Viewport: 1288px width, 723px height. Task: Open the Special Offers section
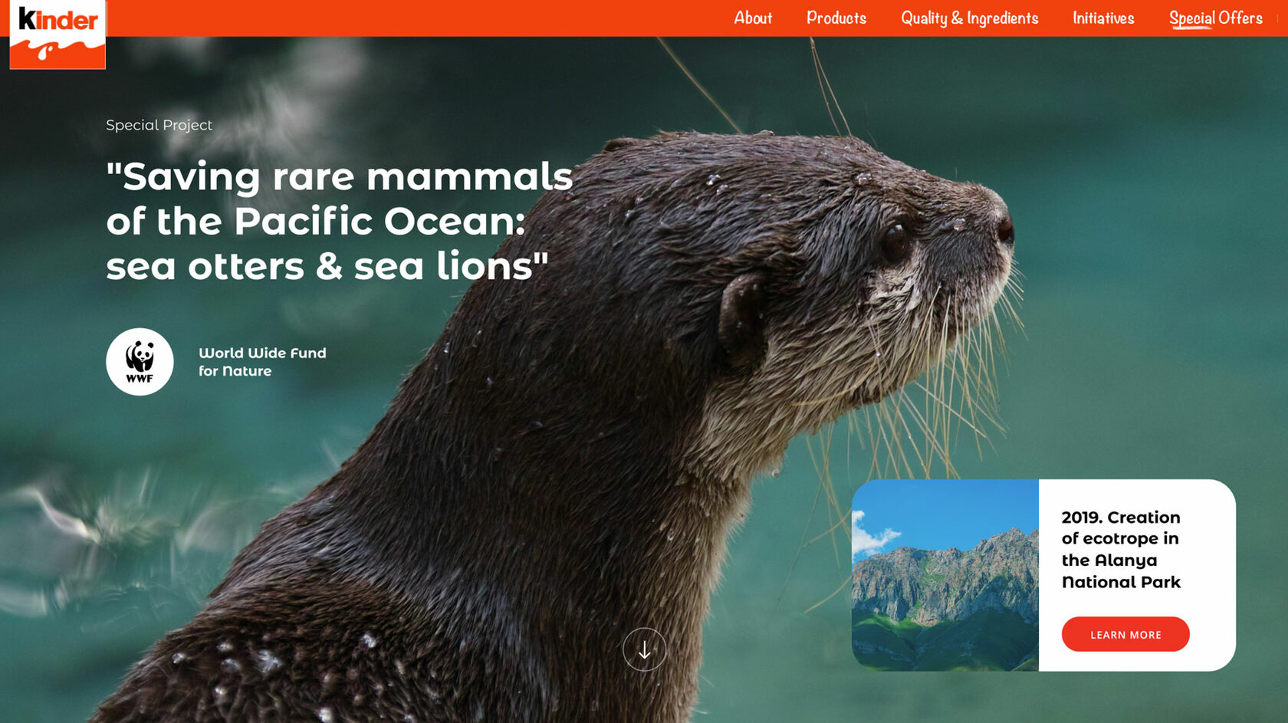pos(1216,18)
